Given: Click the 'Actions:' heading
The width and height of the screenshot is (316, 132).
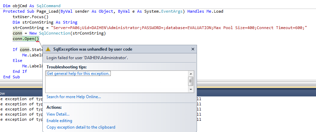Looking at the screenshot, I should [x=54, y=107].
